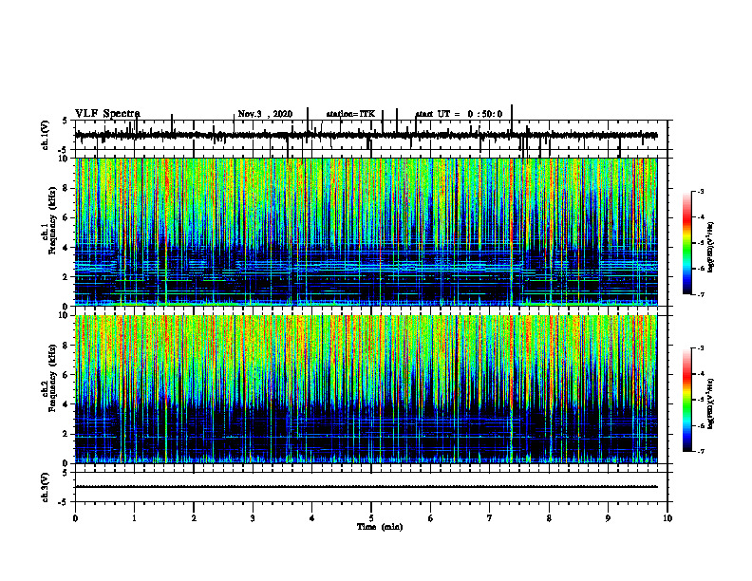
Task: Click the '6' frequency tick of the ch.1 spectrogram
Action: pyautogui.click(x=67, y=217)
